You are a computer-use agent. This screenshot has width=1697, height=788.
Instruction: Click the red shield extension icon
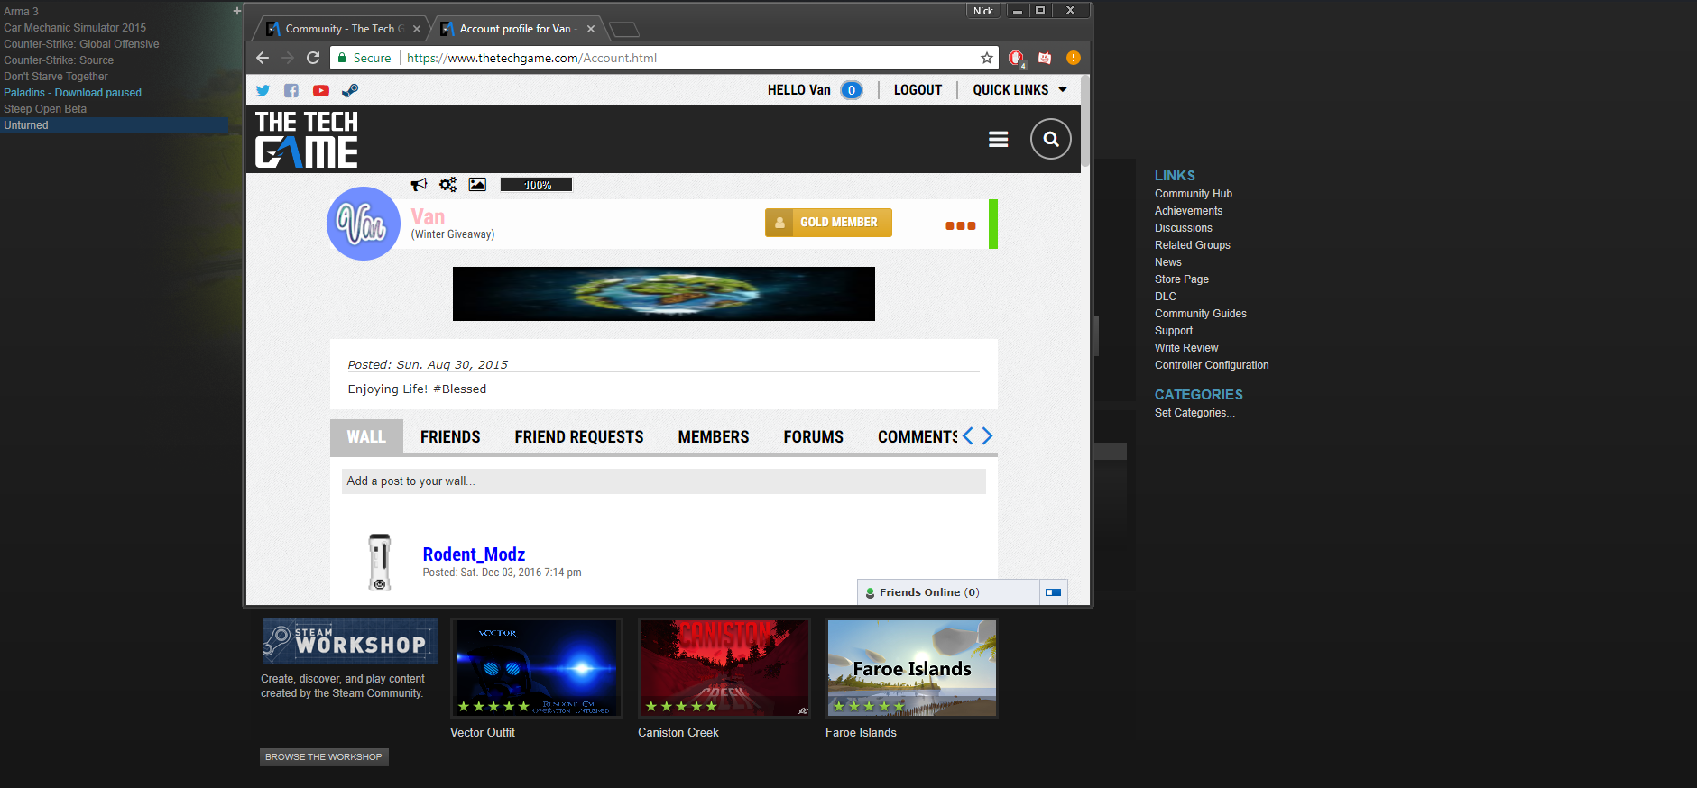click(1017, 59)
